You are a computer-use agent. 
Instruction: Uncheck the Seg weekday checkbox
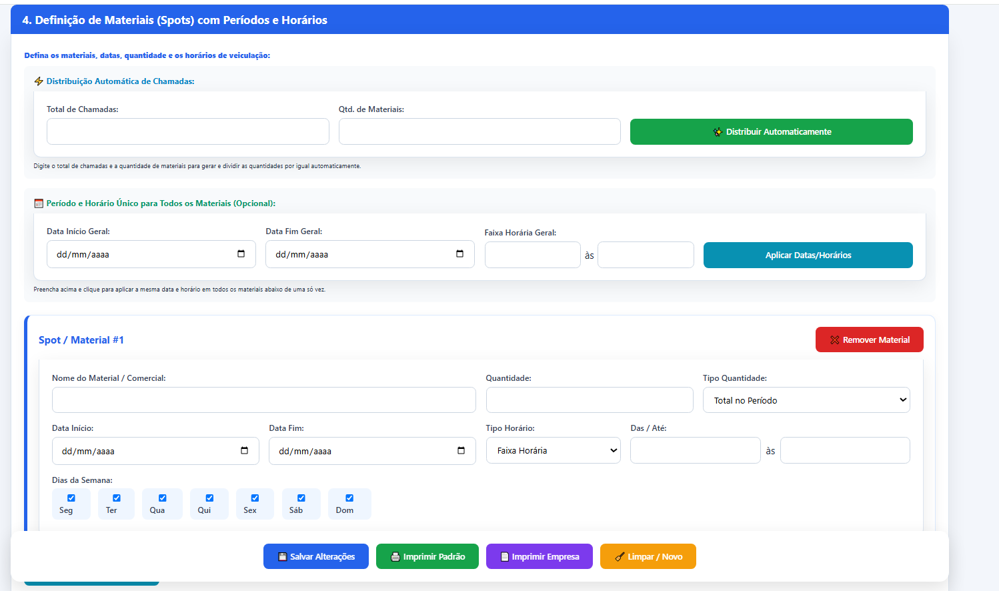pos(71,498)
